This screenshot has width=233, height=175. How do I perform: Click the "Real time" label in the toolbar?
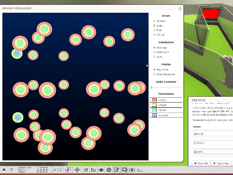tap(22, 170)
